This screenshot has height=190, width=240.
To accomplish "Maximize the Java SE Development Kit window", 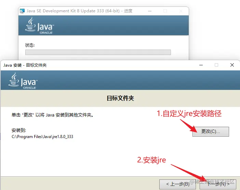I will pos(165,11).
